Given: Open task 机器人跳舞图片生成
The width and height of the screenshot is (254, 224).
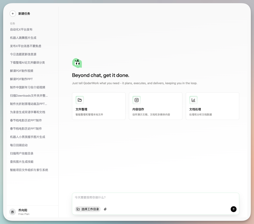Looking at the screenshot, I should pyautogui.click(x=23, y=38).
